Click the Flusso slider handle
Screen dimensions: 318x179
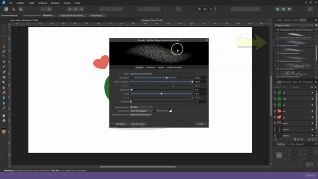point(161,94)
